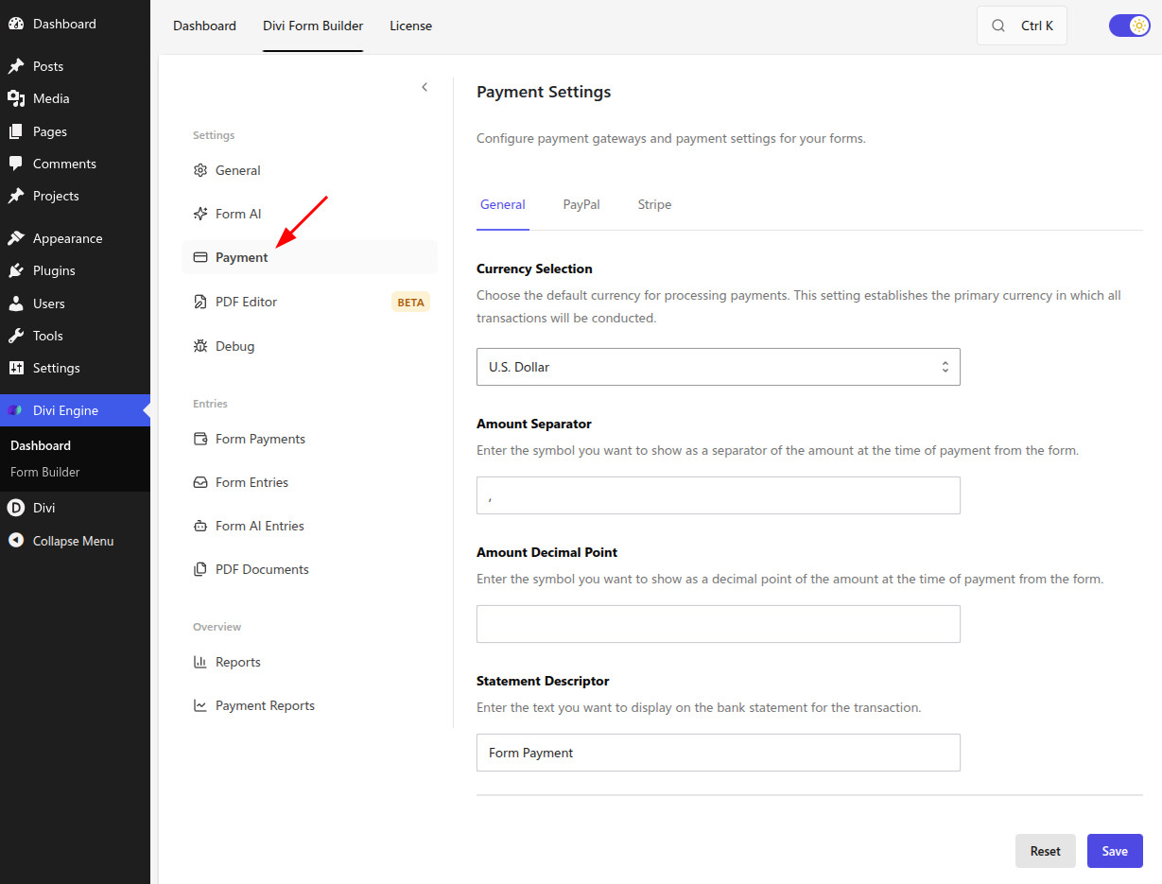Open the Dashboard top navigation tab

204,26
